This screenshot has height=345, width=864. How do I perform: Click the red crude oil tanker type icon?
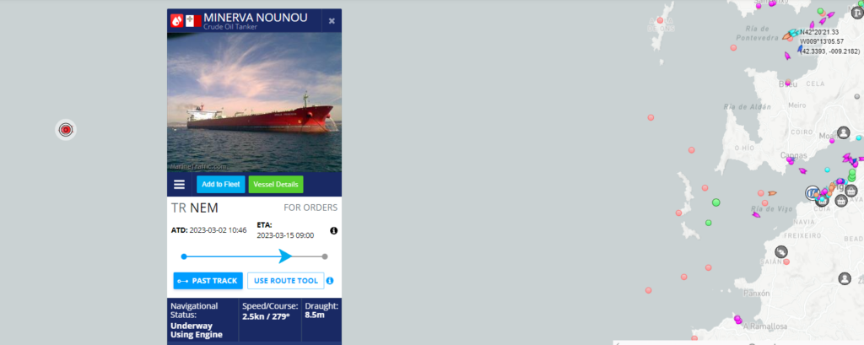point(177,21)
